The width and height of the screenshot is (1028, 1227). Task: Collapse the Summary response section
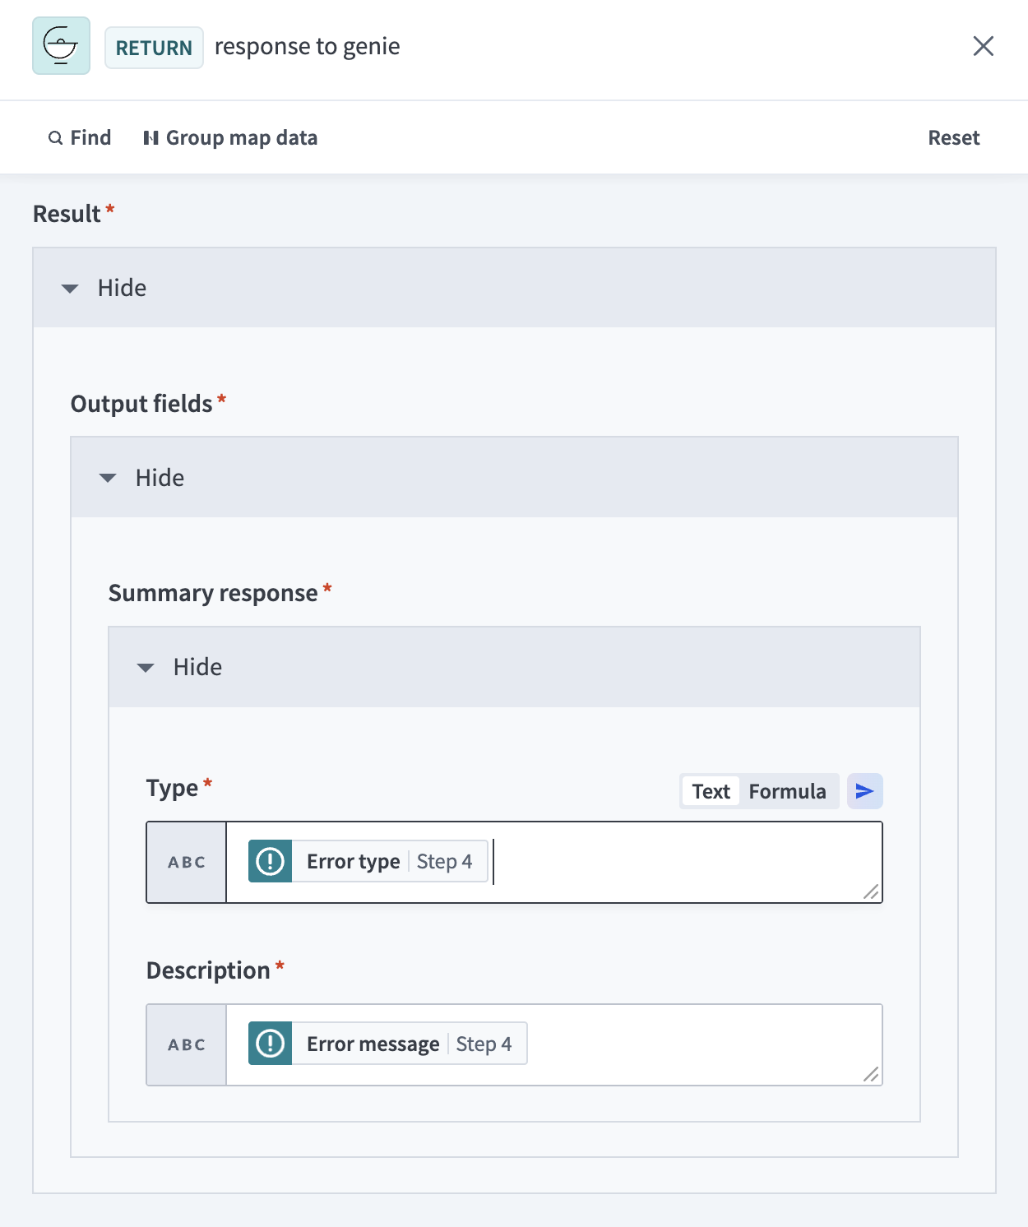click(x=181, y=667)
